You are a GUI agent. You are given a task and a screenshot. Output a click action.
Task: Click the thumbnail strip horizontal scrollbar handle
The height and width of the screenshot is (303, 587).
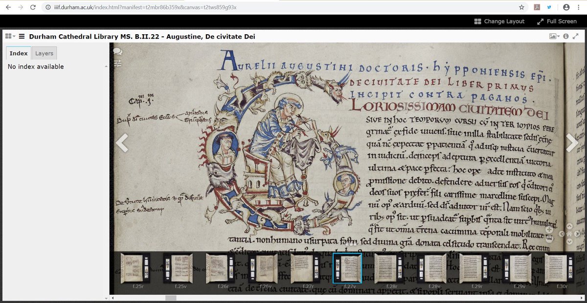(171, 298)
